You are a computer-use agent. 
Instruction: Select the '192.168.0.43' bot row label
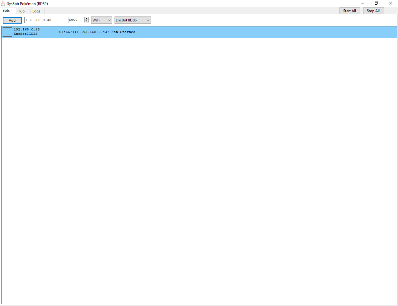27,30
